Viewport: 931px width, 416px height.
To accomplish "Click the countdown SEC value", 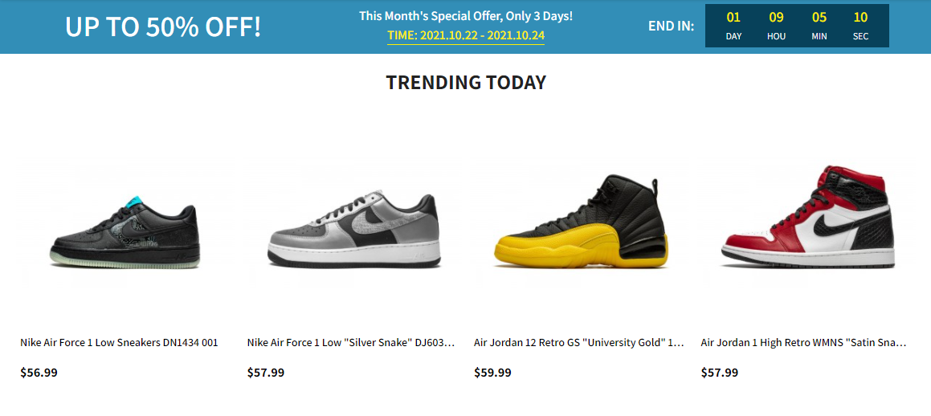I will (860, 18).
